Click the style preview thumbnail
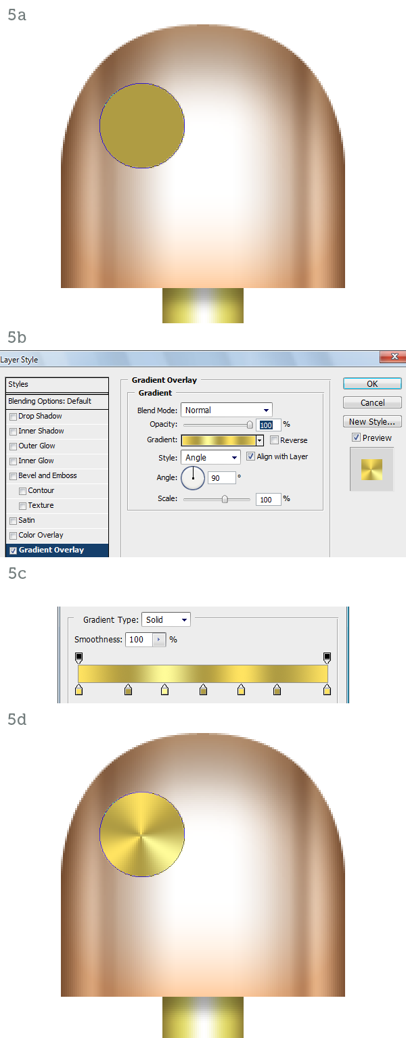 pyautogui.click(x=371, y=469)
